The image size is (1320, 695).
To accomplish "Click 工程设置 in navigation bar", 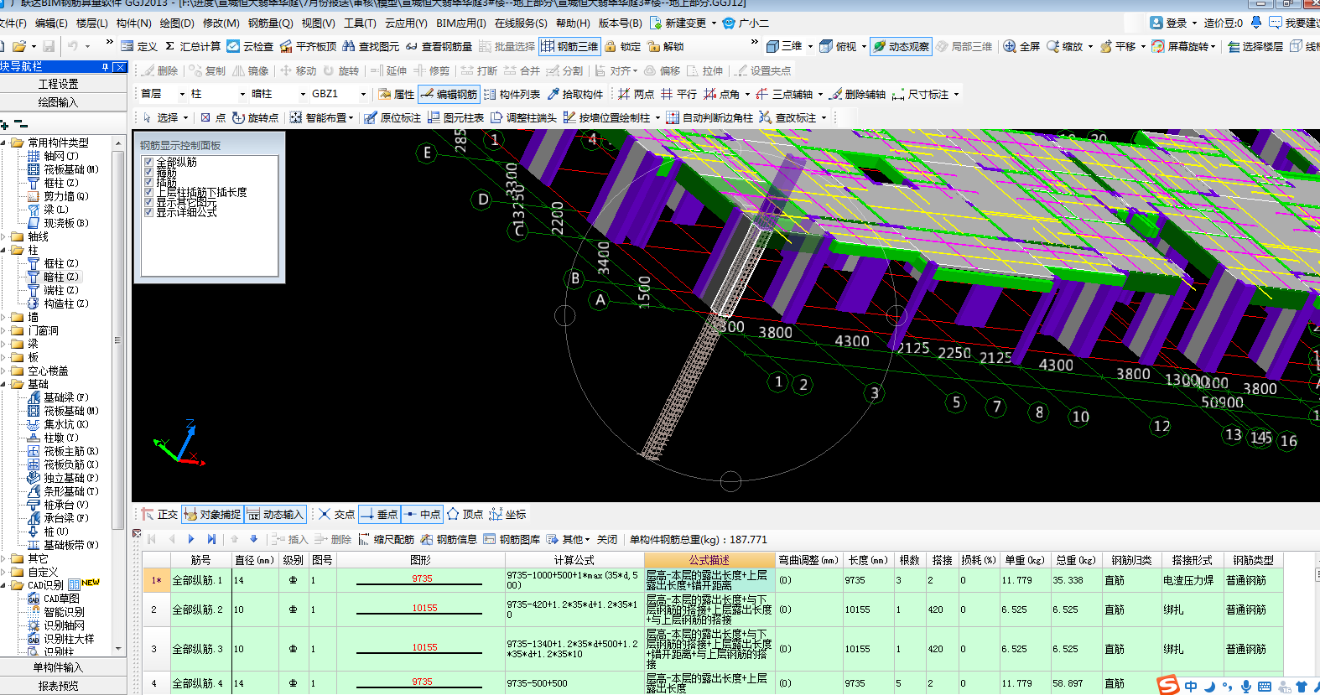I will tap(59, 84).
